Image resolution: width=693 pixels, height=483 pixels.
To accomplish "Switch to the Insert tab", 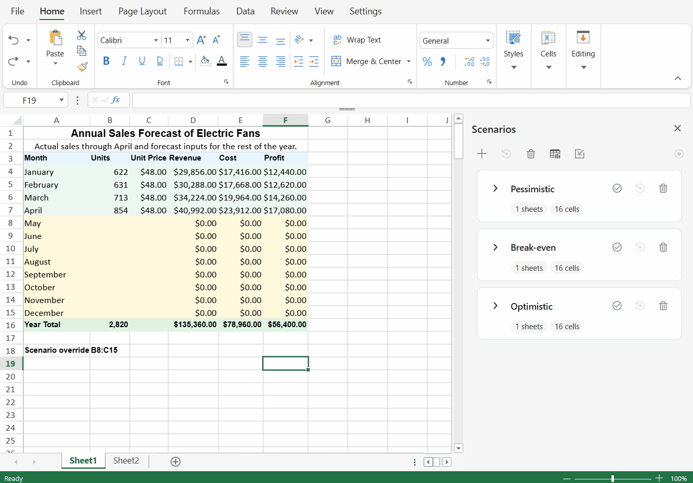I will click(x=91, y=11).
